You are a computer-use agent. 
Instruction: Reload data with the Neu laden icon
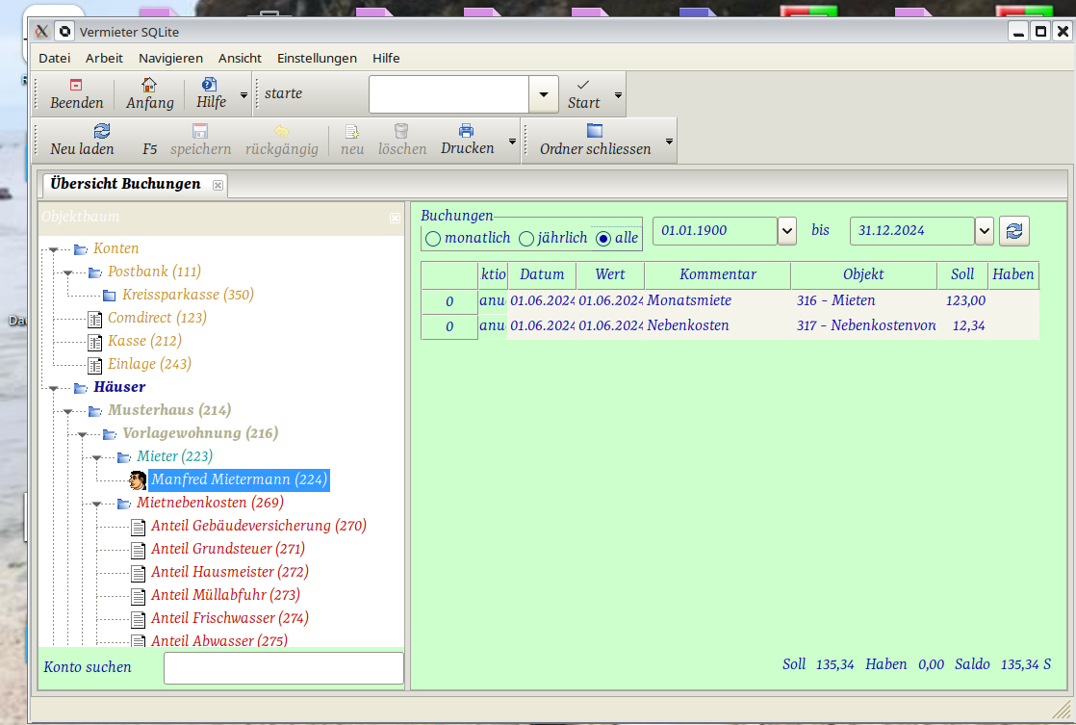(101, 131)
